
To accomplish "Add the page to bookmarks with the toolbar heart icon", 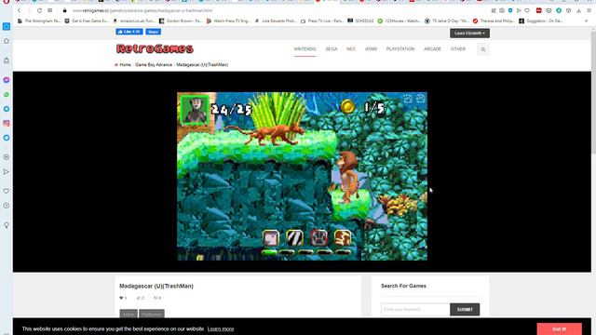I will (x=527, y=10).
